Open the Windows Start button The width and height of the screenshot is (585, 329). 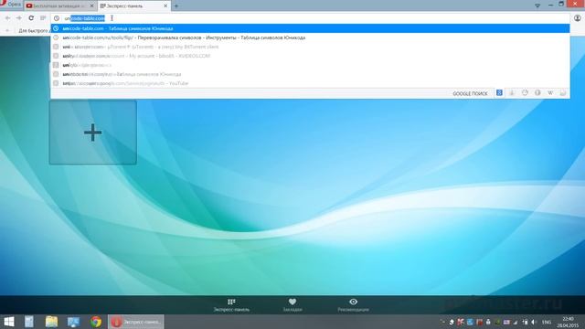[9, 322]
